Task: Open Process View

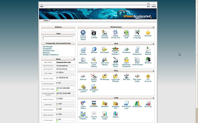Action: [94, 115]
